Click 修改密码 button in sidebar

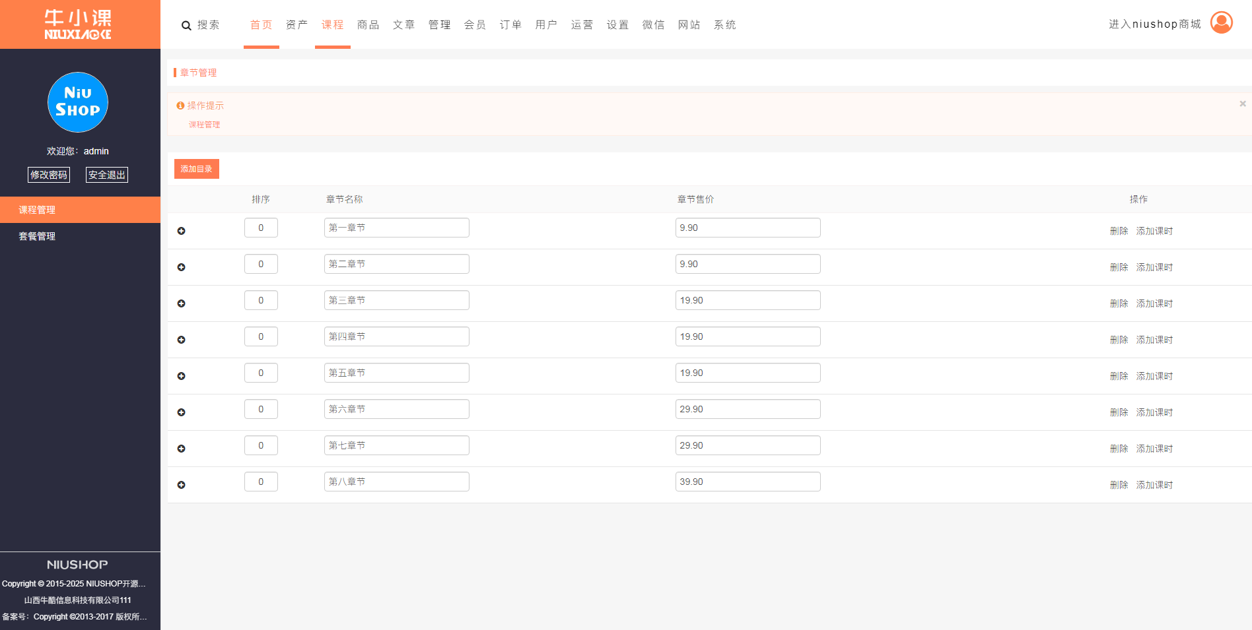[x=49, y=175]
